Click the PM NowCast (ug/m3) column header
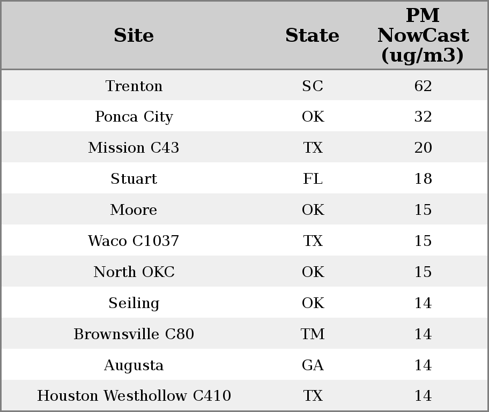This screenshot has height=412, width=489. coord(423,36)
